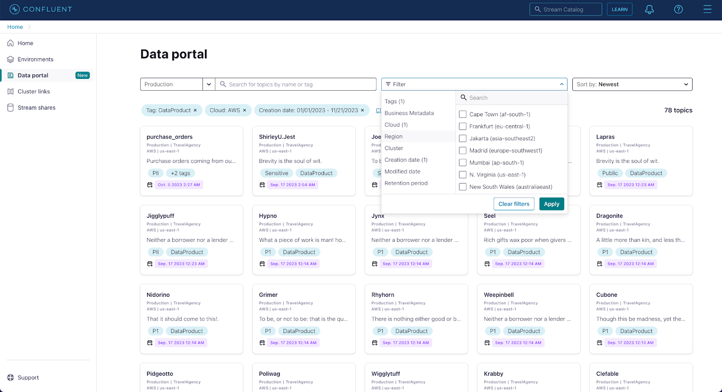This screenshot has width=722, height=392.
Task: Click the +2 tags chip on purchase_orders
Action: click(180, 173)
